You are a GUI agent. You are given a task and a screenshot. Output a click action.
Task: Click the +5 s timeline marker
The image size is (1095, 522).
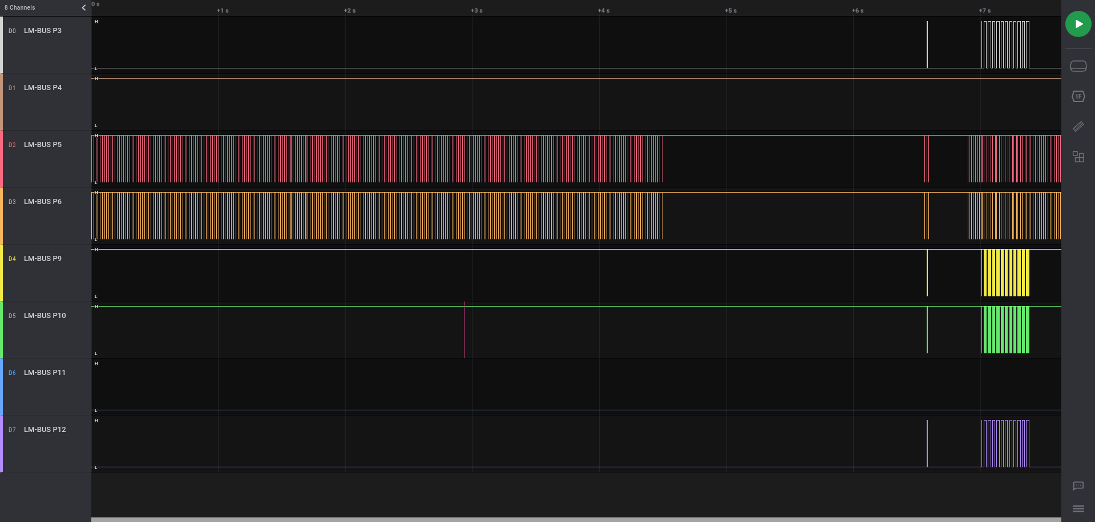[730, 10]
